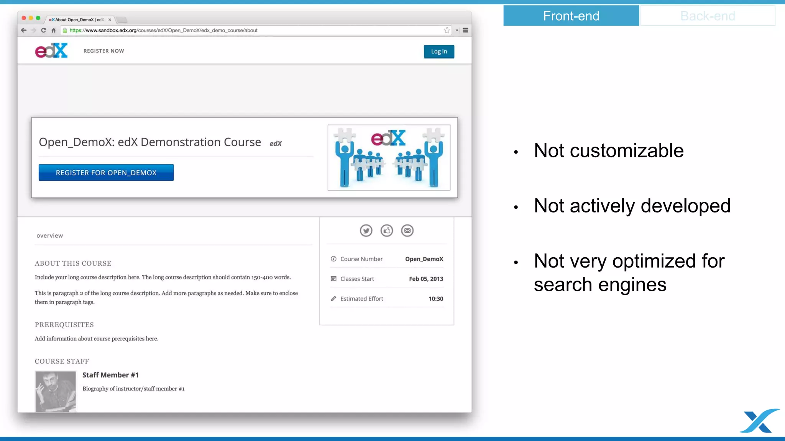785x441 pixels.
Task: Click REGISTER NOW in the header
Action: [x=104, y=51]
